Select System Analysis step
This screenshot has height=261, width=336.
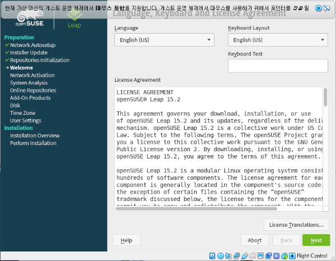point(29,83)
